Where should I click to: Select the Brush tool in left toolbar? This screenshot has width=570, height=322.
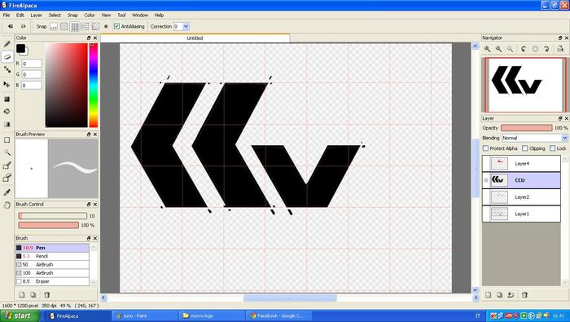pos(7,44)
